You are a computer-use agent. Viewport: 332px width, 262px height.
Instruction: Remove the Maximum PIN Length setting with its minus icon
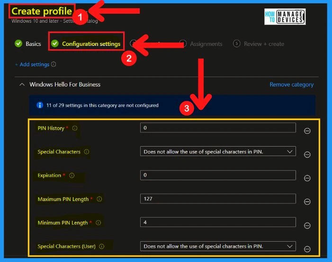pos(307,202)
